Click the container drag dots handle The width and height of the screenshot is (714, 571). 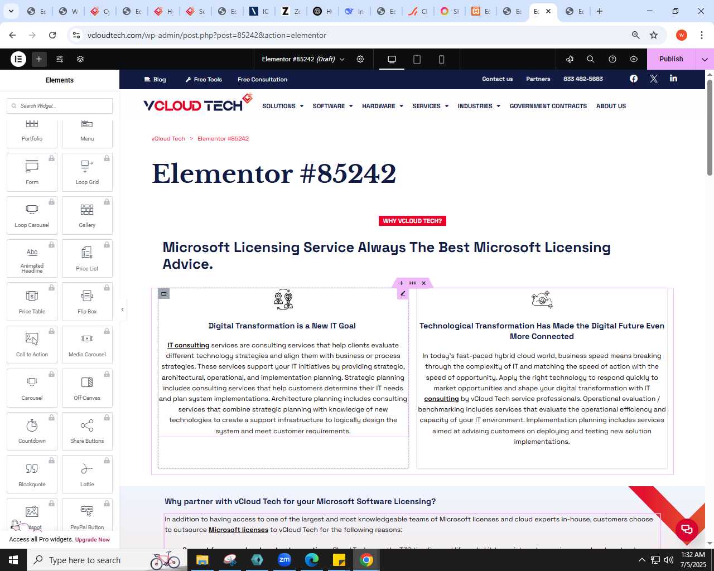[x=412, y=283]
